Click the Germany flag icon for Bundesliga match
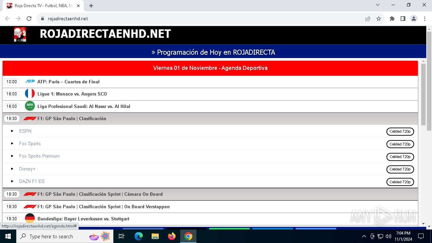The width and height of the screenshot is (432, 243). coord(30,218)
